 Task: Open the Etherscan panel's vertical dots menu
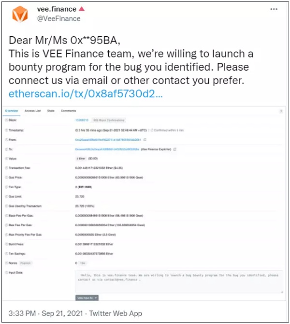(281, 111)
